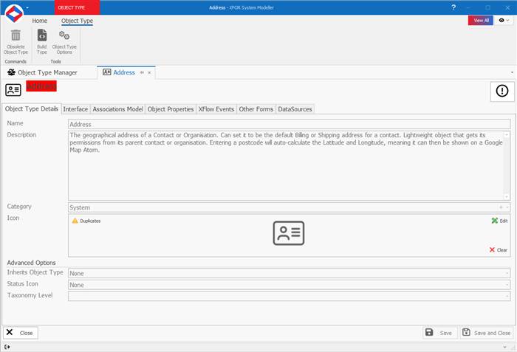Open Object Type Options gears icon
This screenshot has width=517, height=352.
(x=64, y=35)
